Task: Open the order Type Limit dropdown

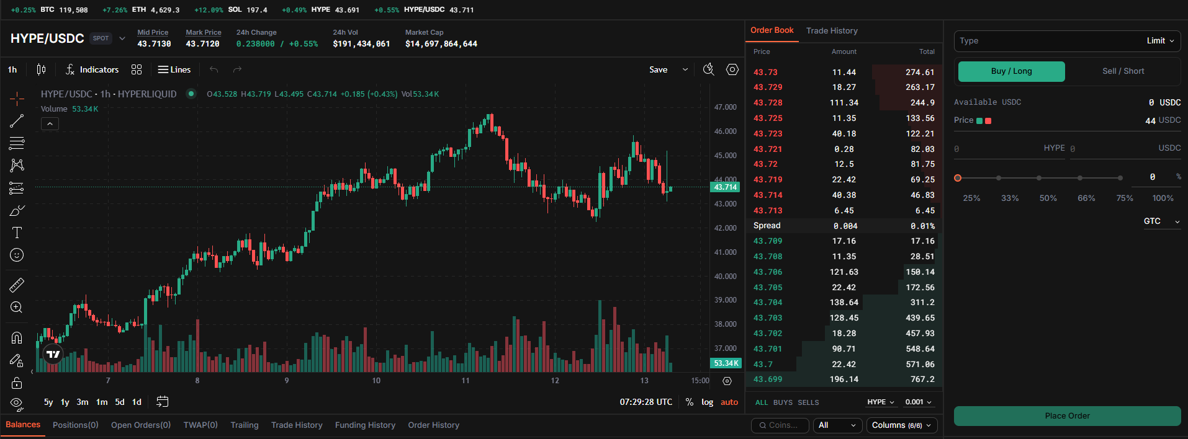Action: (x=1067, y=41)
